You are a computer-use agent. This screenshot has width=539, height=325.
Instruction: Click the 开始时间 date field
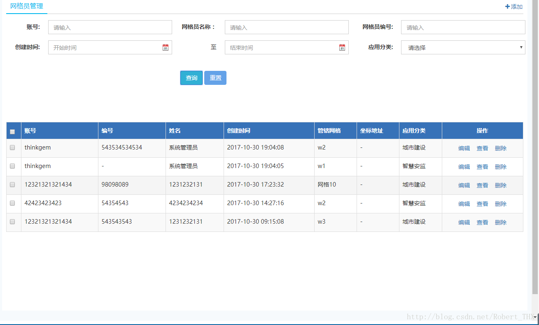click(x=110, y=47)
